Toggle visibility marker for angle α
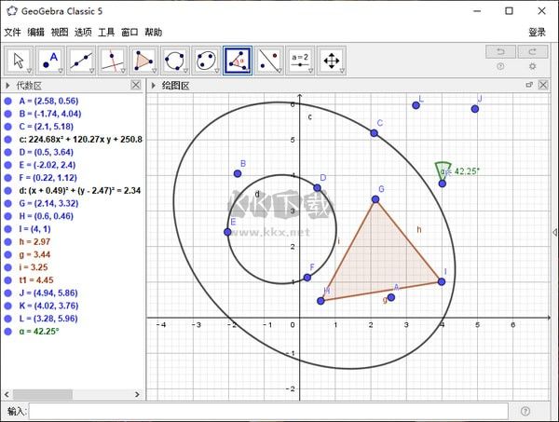Screen dimensions: 559x422 click(x=8, y=331)
